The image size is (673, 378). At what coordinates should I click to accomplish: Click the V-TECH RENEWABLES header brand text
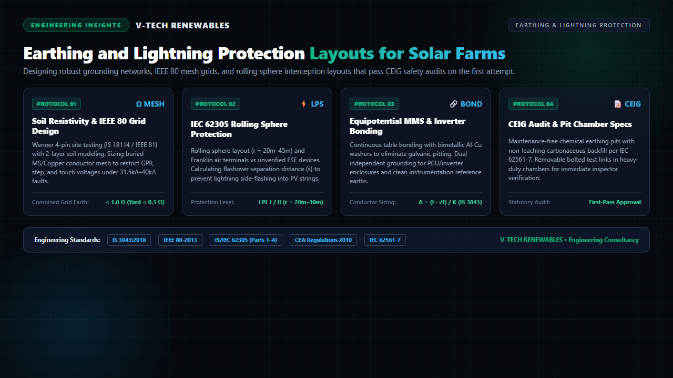(182, 25)
